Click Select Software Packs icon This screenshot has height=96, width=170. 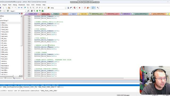pyautogui.click(x=40, y=11)
